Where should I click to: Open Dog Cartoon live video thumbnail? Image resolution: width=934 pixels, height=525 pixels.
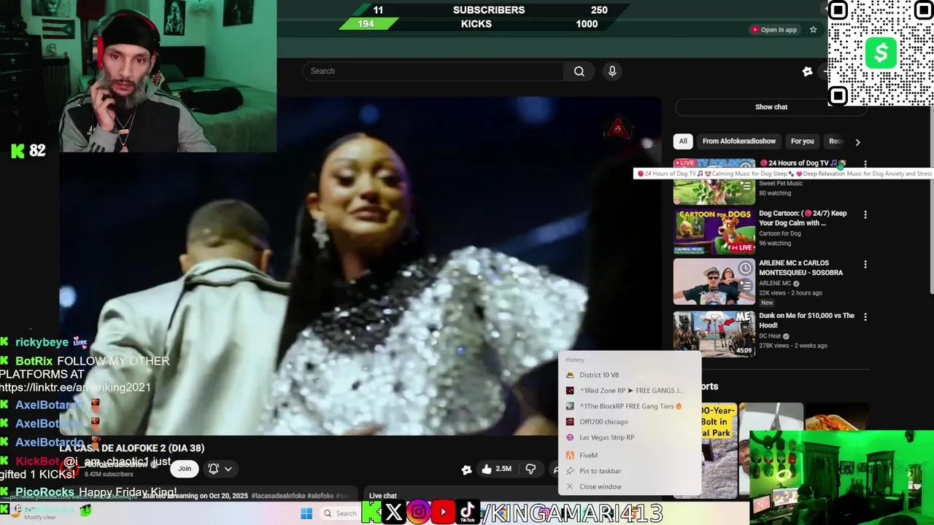pyautogui.click(x=714, y=232)
